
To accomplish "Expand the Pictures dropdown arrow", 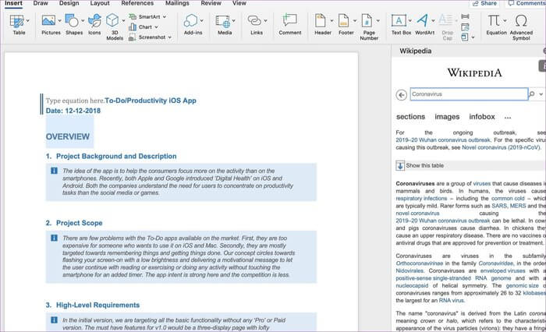I will pos(59,21).
